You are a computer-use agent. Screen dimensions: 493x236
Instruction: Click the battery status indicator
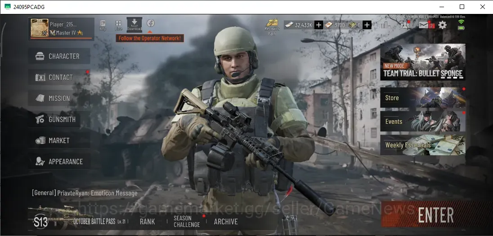pyautogui.click(x=461, y=28)
